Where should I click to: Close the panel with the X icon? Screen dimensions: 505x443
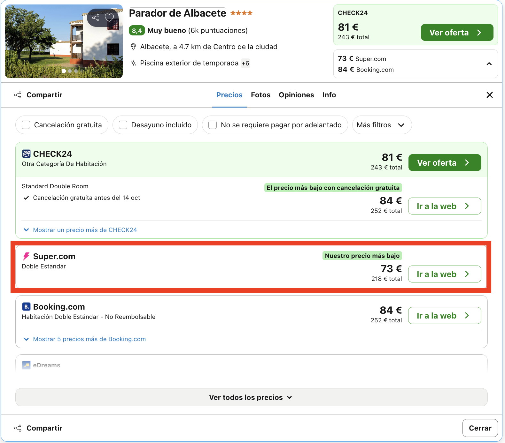click(489, 95)
